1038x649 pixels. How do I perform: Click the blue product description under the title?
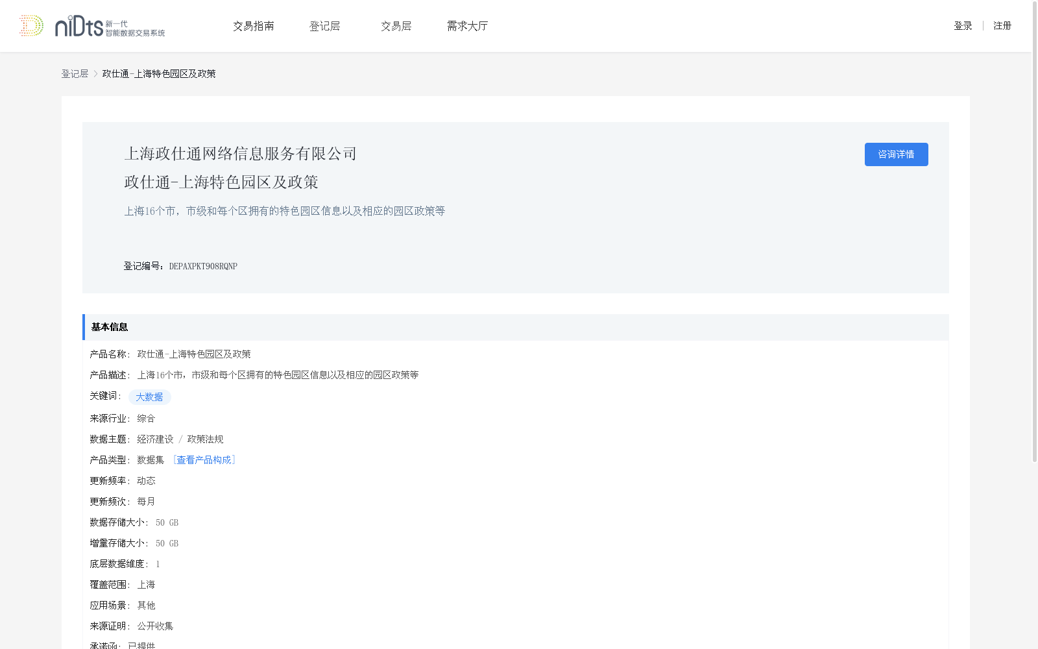pos(284,211)
